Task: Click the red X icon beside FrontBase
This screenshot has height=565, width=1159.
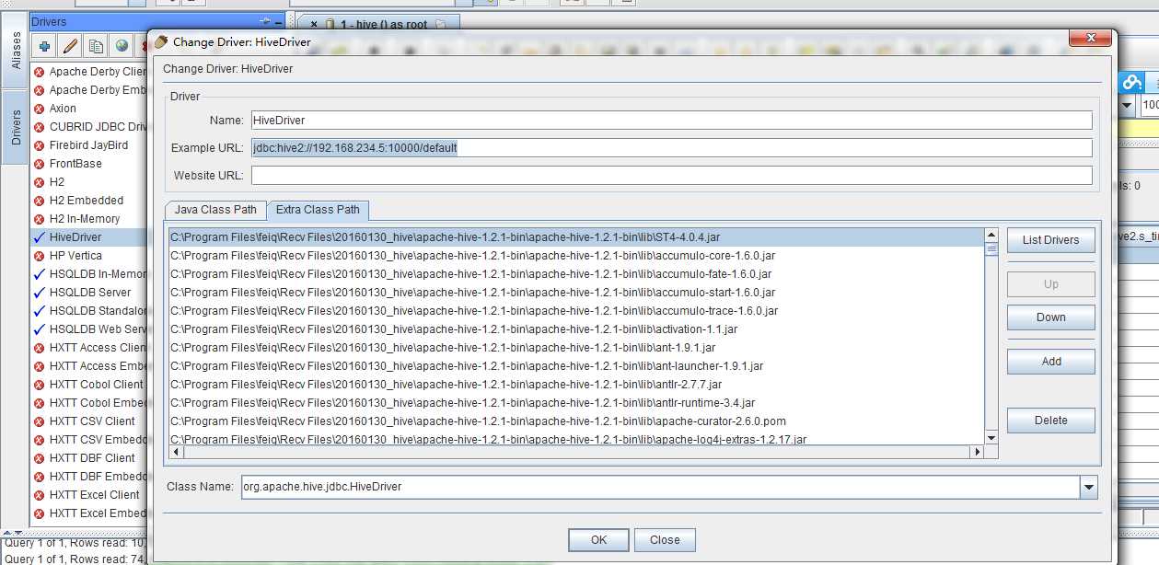Action: coord(40,164)
